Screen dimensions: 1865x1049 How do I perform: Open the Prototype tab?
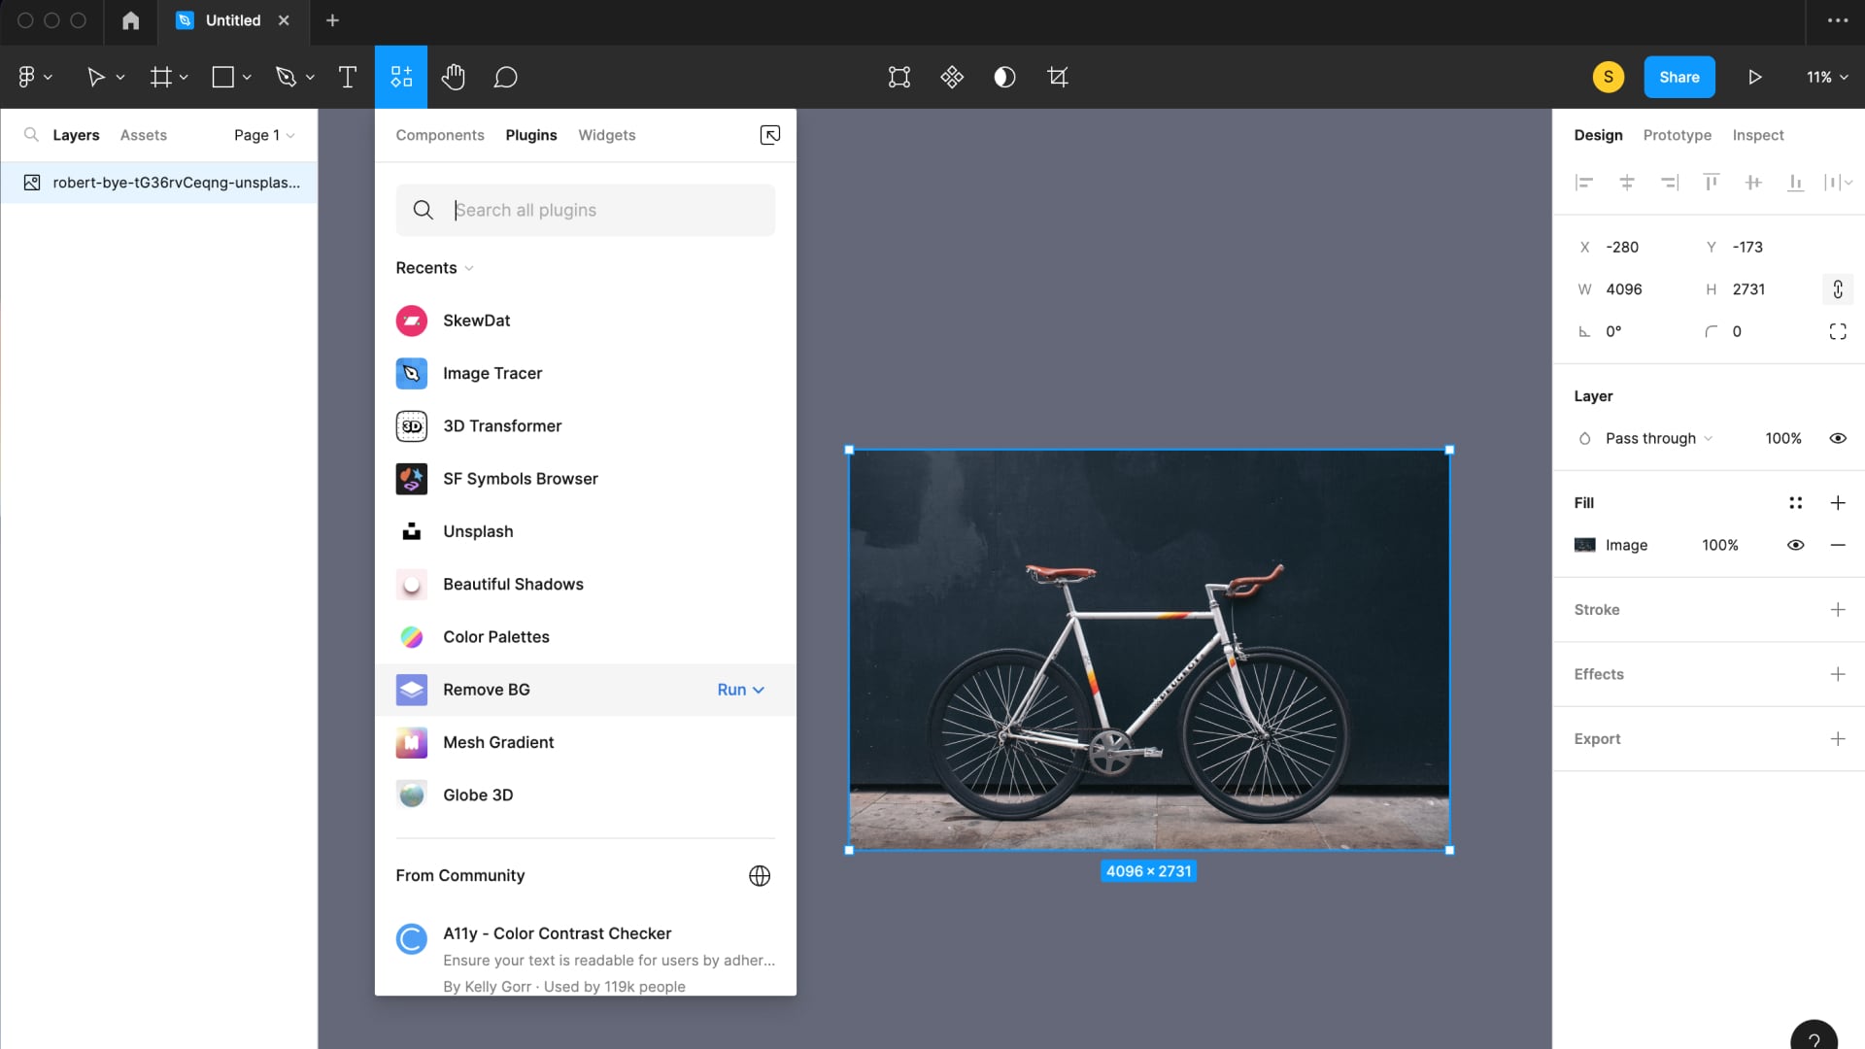pyautogui.click(x=1677, y=135)
